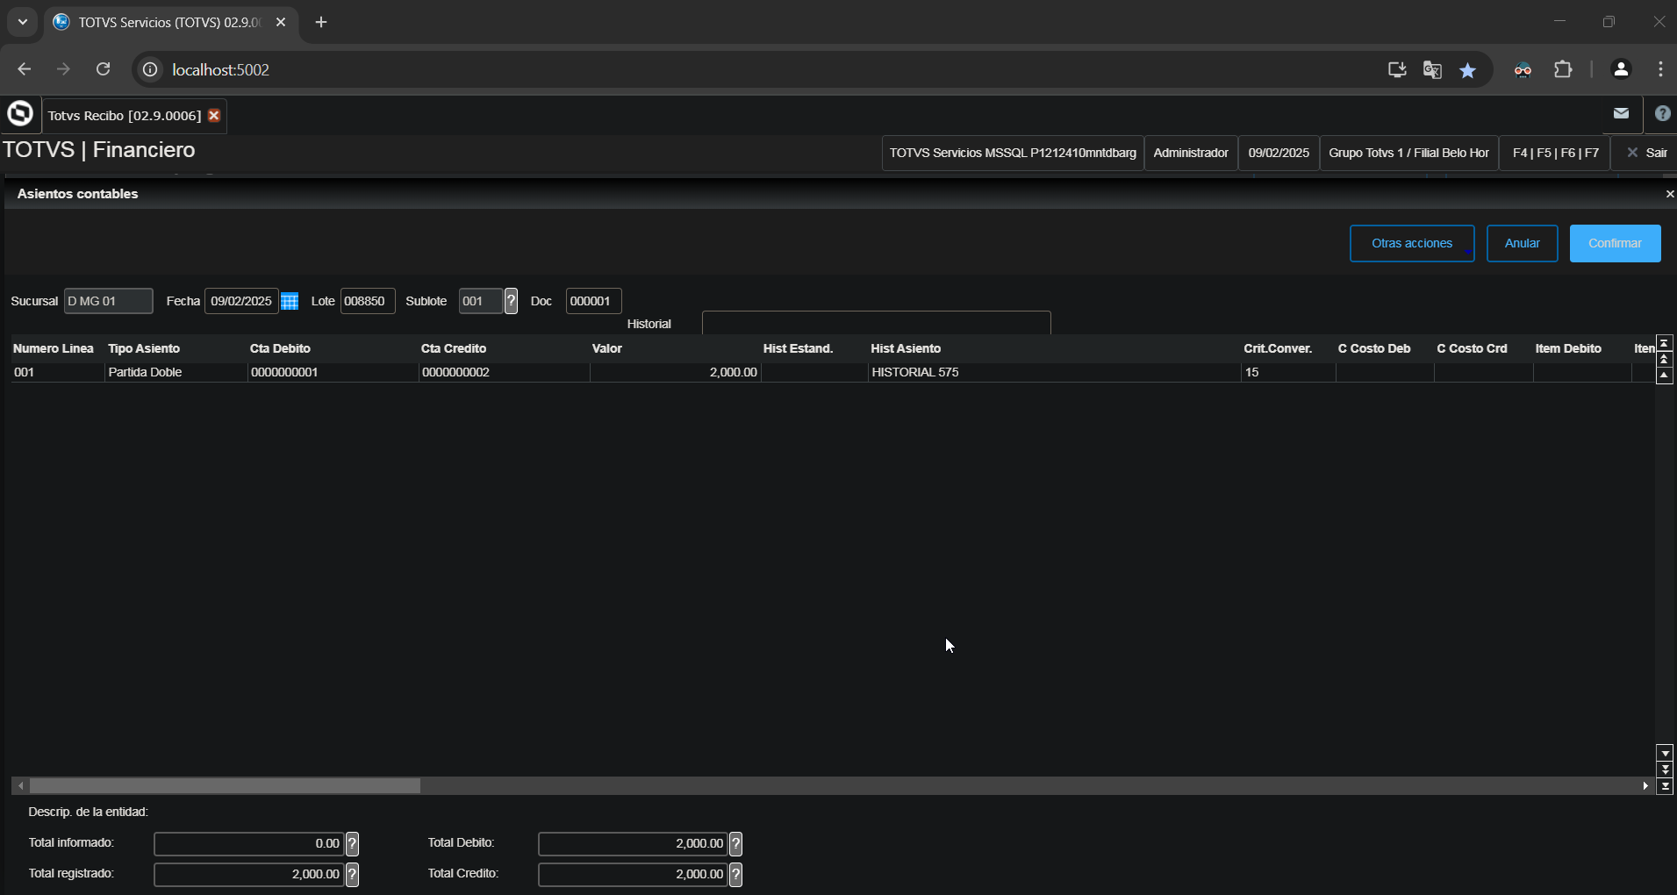Click the Sair exit button
Screen dimensions: 1677x895
point(1645,153)
